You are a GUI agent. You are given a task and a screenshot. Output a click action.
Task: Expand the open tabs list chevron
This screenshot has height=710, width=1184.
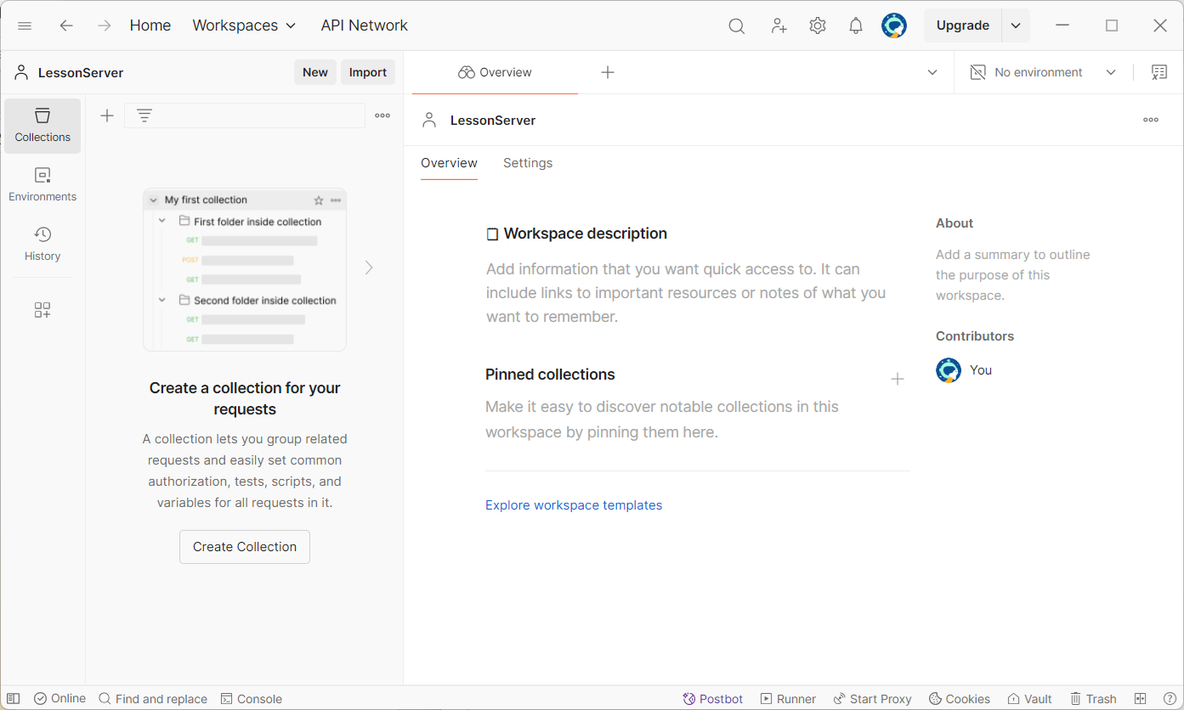tap(932, 72)
